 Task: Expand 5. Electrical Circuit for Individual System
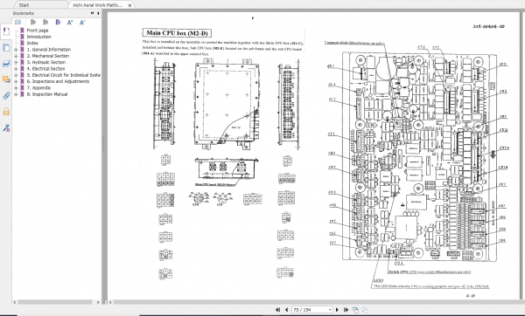click(x=16, y=75)
